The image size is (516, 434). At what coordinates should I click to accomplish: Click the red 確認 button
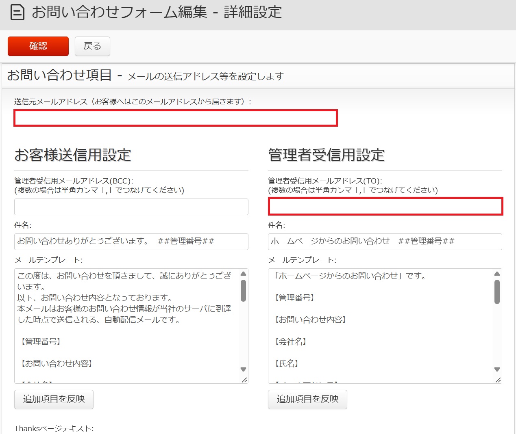click(x=38, y=46)
